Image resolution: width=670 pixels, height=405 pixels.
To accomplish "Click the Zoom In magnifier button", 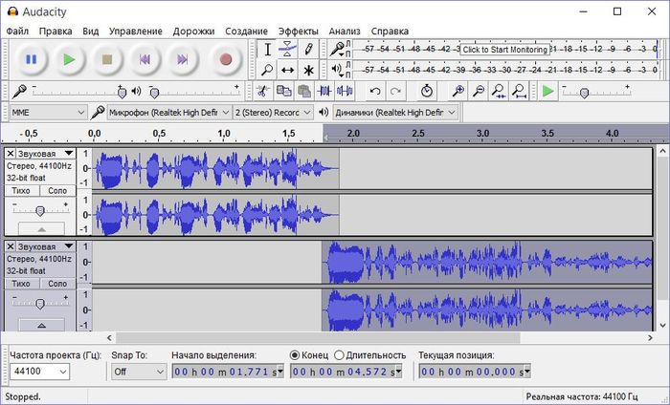I will coord(458,91).
